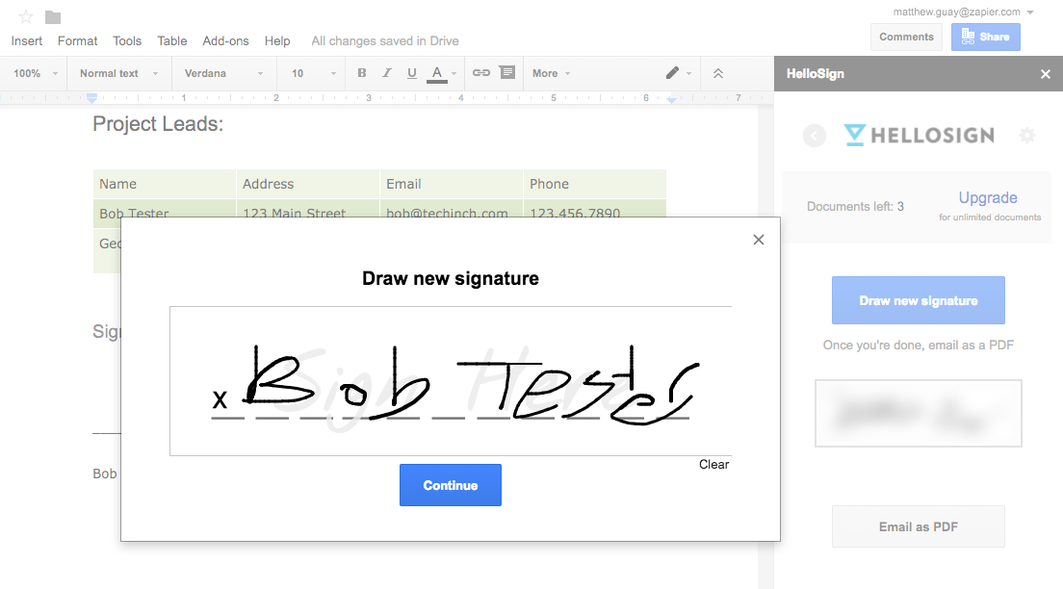This screenshot has width=1063, height=589.
Task: Open the Table menu
Action: coord(172,40)
